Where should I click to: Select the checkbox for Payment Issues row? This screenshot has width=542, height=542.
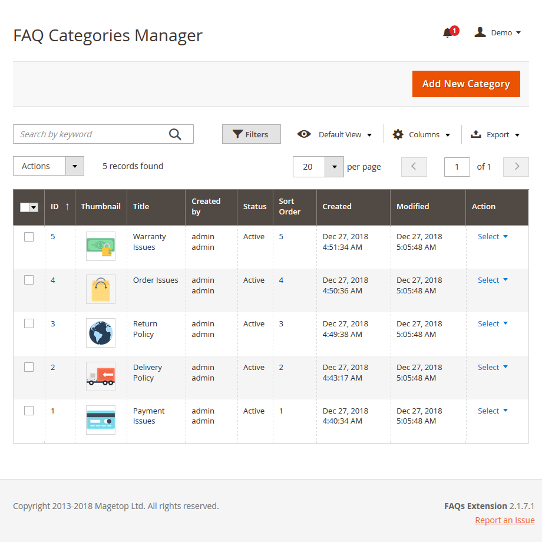[29, 411]
